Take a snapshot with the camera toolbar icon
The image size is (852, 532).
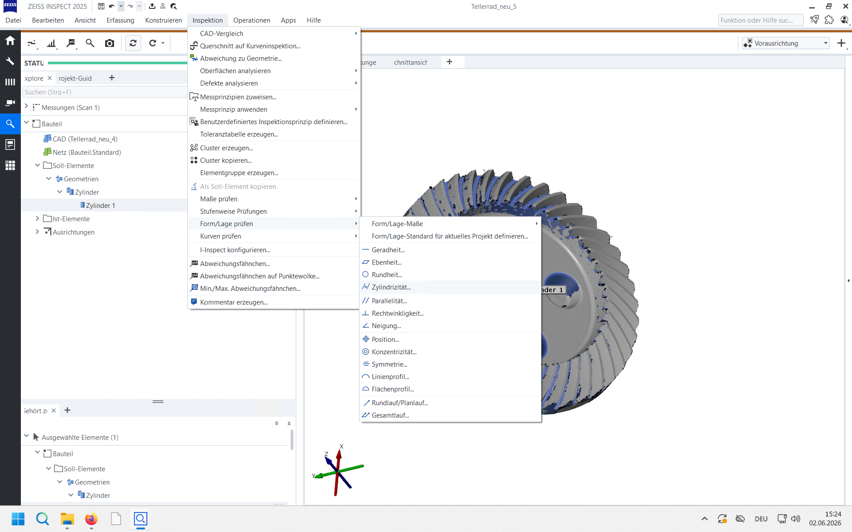click(110, 43)
